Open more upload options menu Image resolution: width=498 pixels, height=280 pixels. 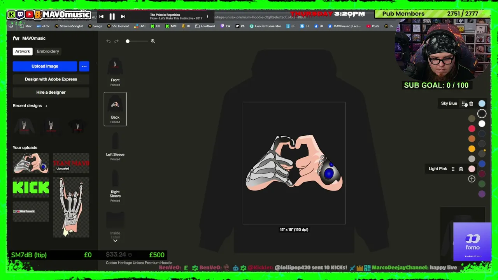(84, 66)
